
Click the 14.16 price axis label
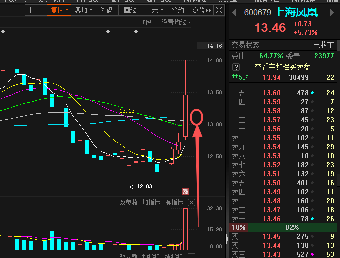210,46
